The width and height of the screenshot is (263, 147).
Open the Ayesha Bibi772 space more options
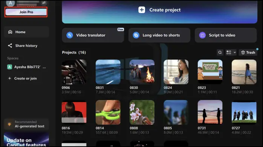pyautogui.click(x=44, y=67)
